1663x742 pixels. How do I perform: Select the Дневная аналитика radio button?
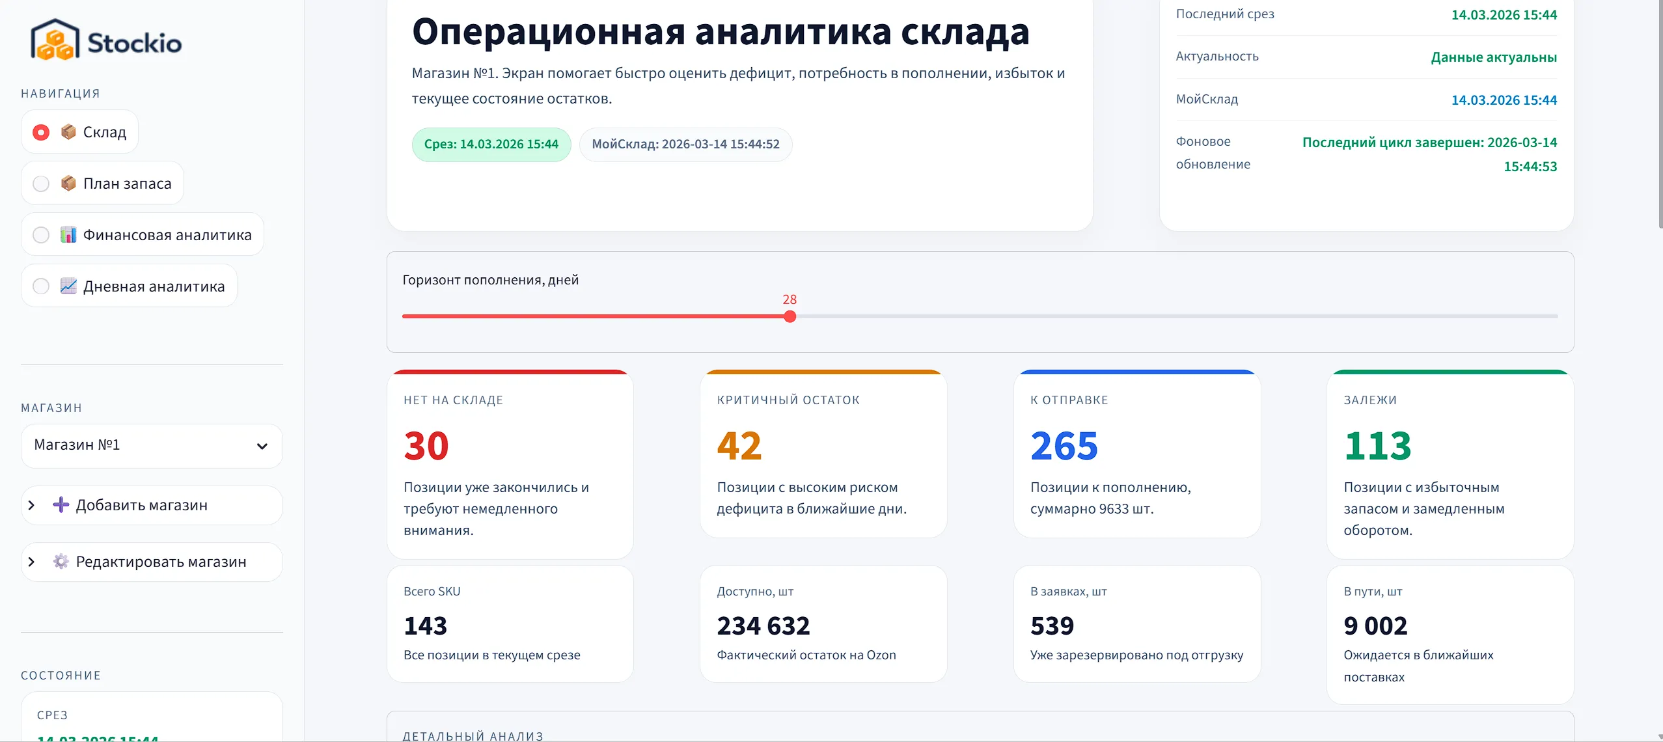pyautogui.click(x=40, y=286)
